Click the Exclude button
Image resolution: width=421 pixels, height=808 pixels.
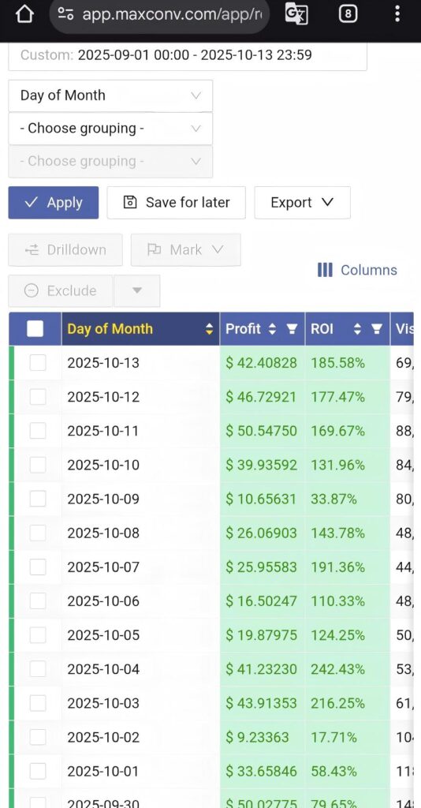click(60, 291)
